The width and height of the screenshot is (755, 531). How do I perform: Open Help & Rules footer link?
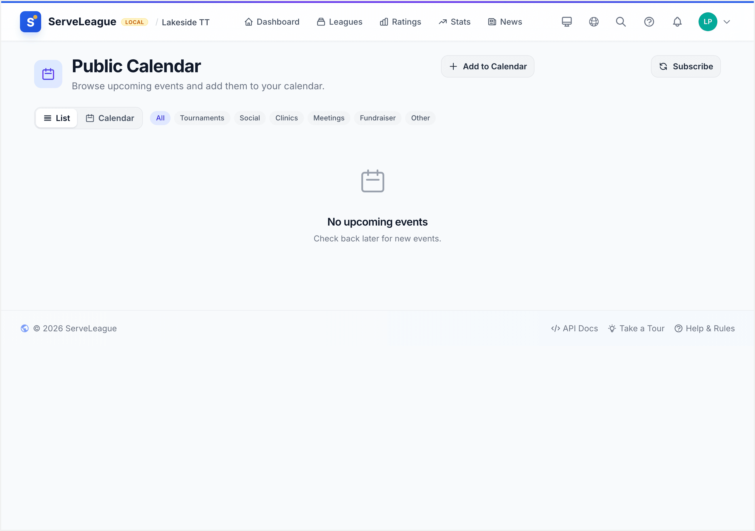click(x=704, y=328)
